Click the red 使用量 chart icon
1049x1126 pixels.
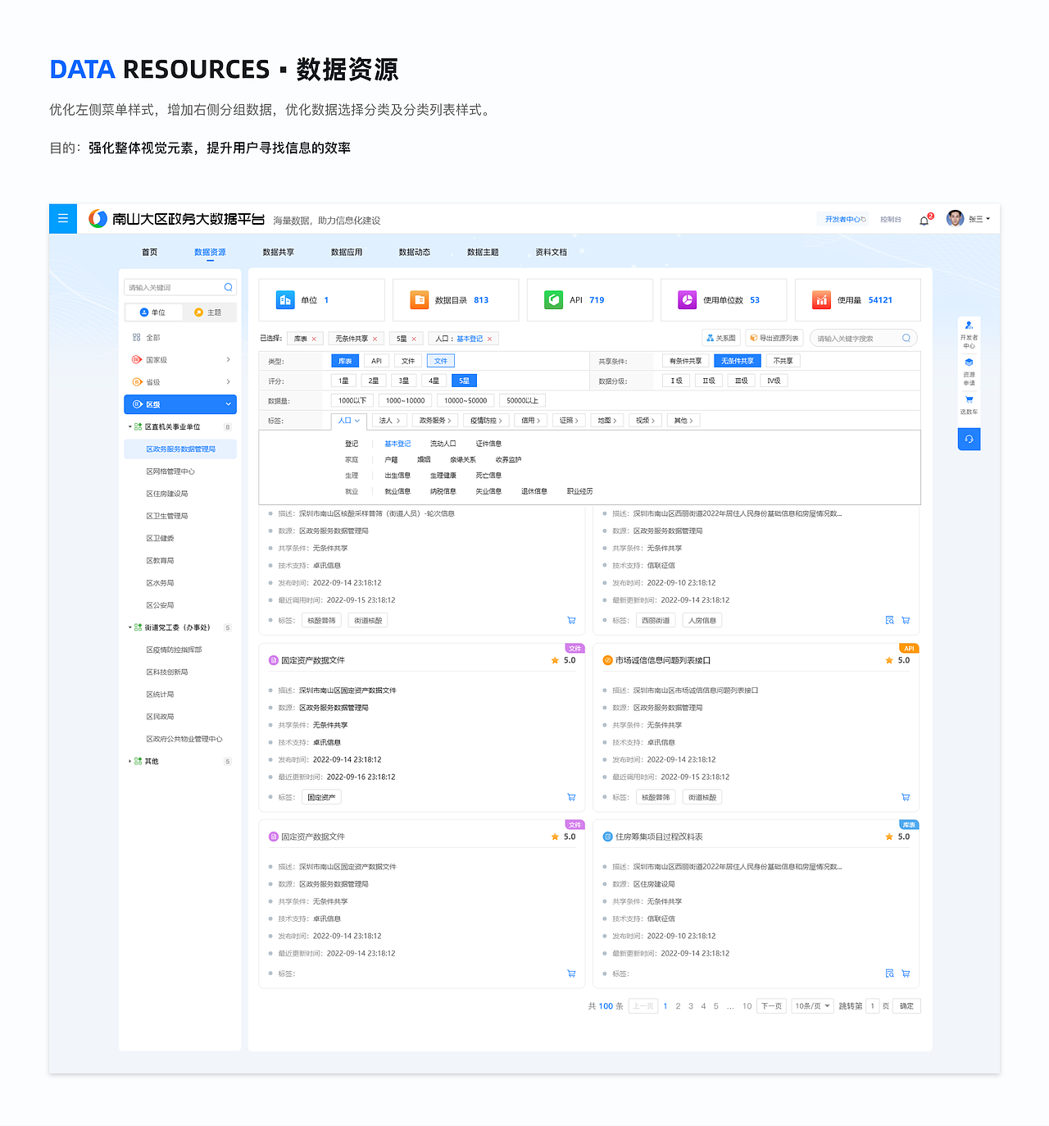[x=821, y=300]
